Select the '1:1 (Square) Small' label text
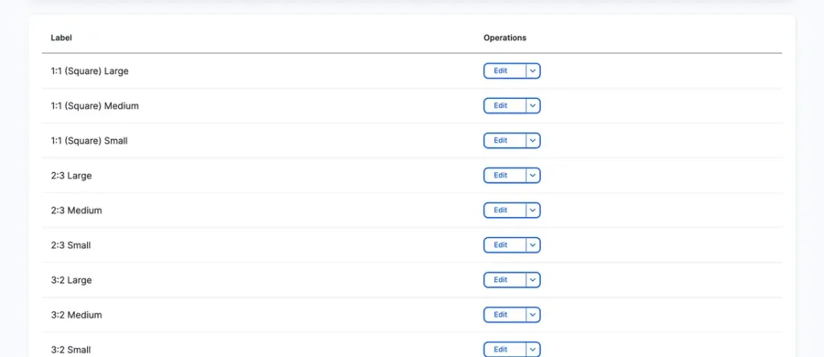This screenshot has width=824, height=357. click(x=89, y=141)
